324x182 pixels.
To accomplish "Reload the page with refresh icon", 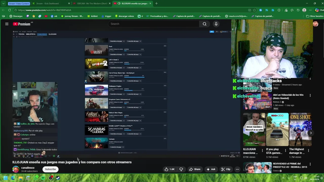I will 9,10.
